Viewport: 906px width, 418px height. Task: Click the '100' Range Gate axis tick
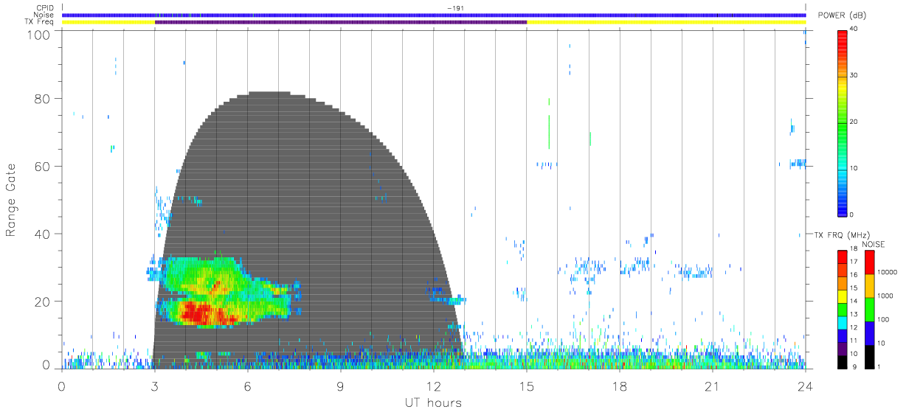pyautogui.click(x=39, y=34)
